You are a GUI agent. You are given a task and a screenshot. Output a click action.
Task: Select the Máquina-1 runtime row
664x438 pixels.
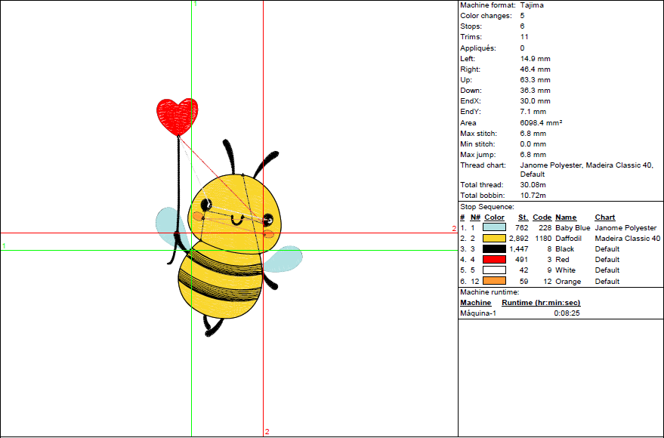tap(478, 313)
